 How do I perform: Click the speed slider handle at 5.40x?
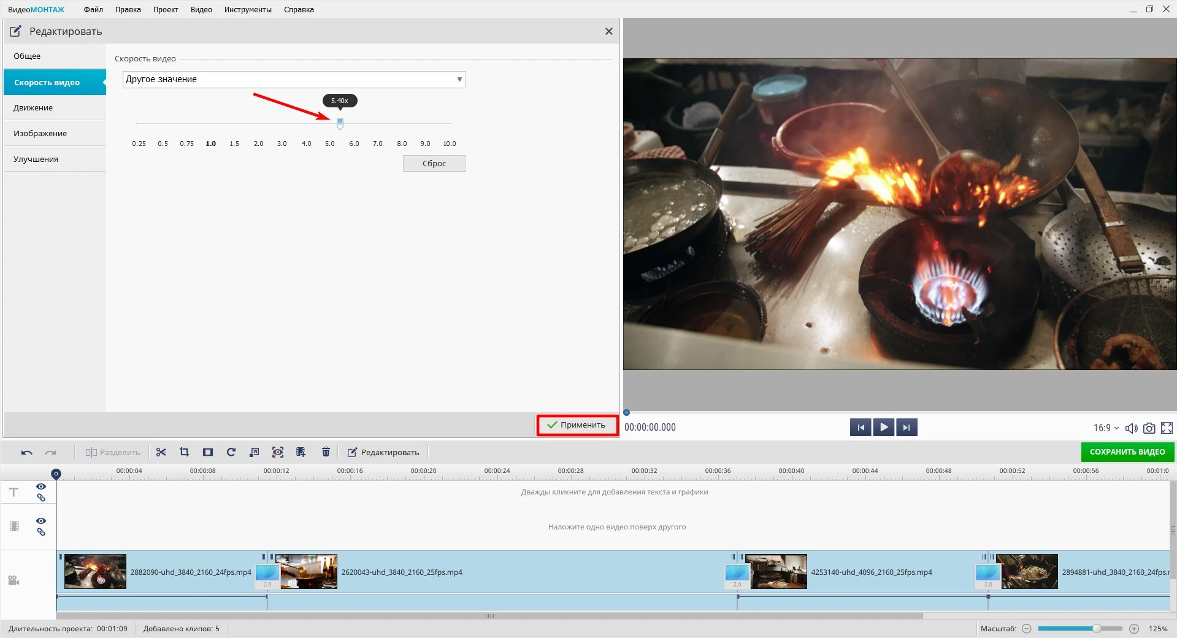(340, 123)
